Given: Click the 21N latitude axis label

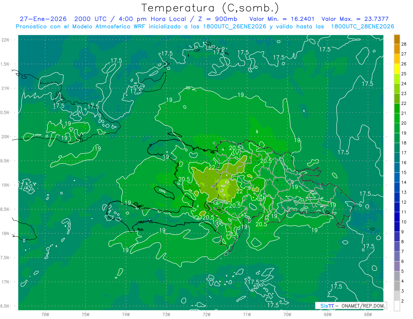Looking at the screenshot, I should click(5, 88).
